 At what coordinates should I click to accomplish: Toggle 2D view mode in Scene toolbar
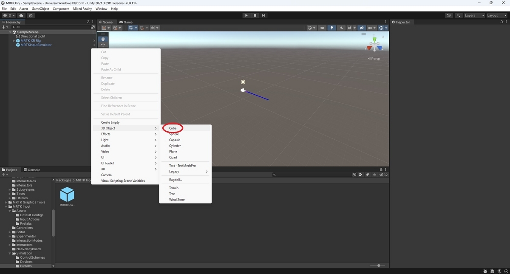click(322, 28)
